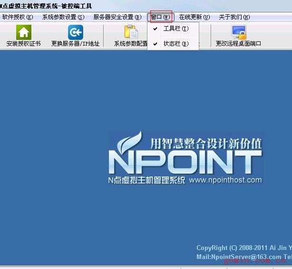Click the 安装授权证书 toolbar label

tap(24, 44)
